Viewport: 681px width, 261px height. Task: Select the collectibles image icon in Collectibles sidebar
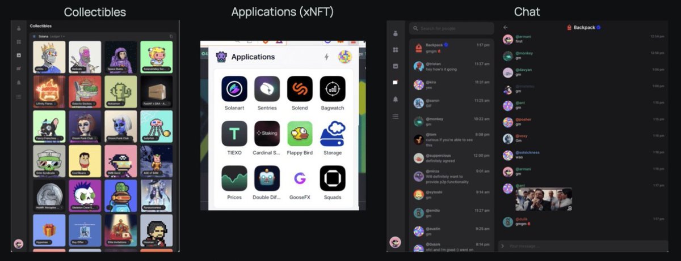coord(19,55)
